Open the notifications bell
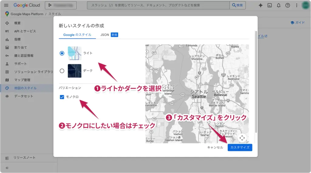The height and width of the screenshot is (173, 311). coord(279,5)
